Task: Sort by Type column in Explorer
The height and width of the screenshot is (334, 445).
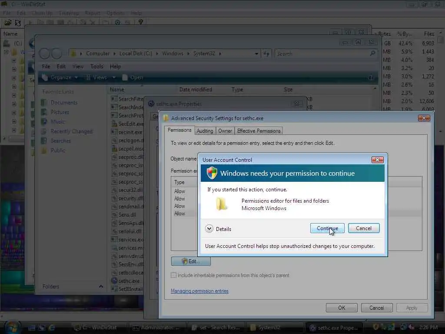Action: pyautogui.click(x=237, y=90)
